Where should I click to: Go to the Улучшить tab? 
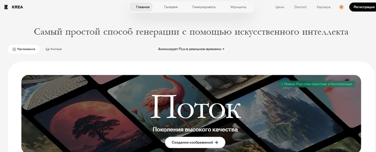[238, 7]
